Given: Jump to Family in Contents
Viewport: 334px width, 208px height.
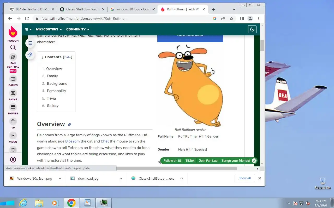Looking at the screenshot, I should pyautogui.click(x=52, y=76).
